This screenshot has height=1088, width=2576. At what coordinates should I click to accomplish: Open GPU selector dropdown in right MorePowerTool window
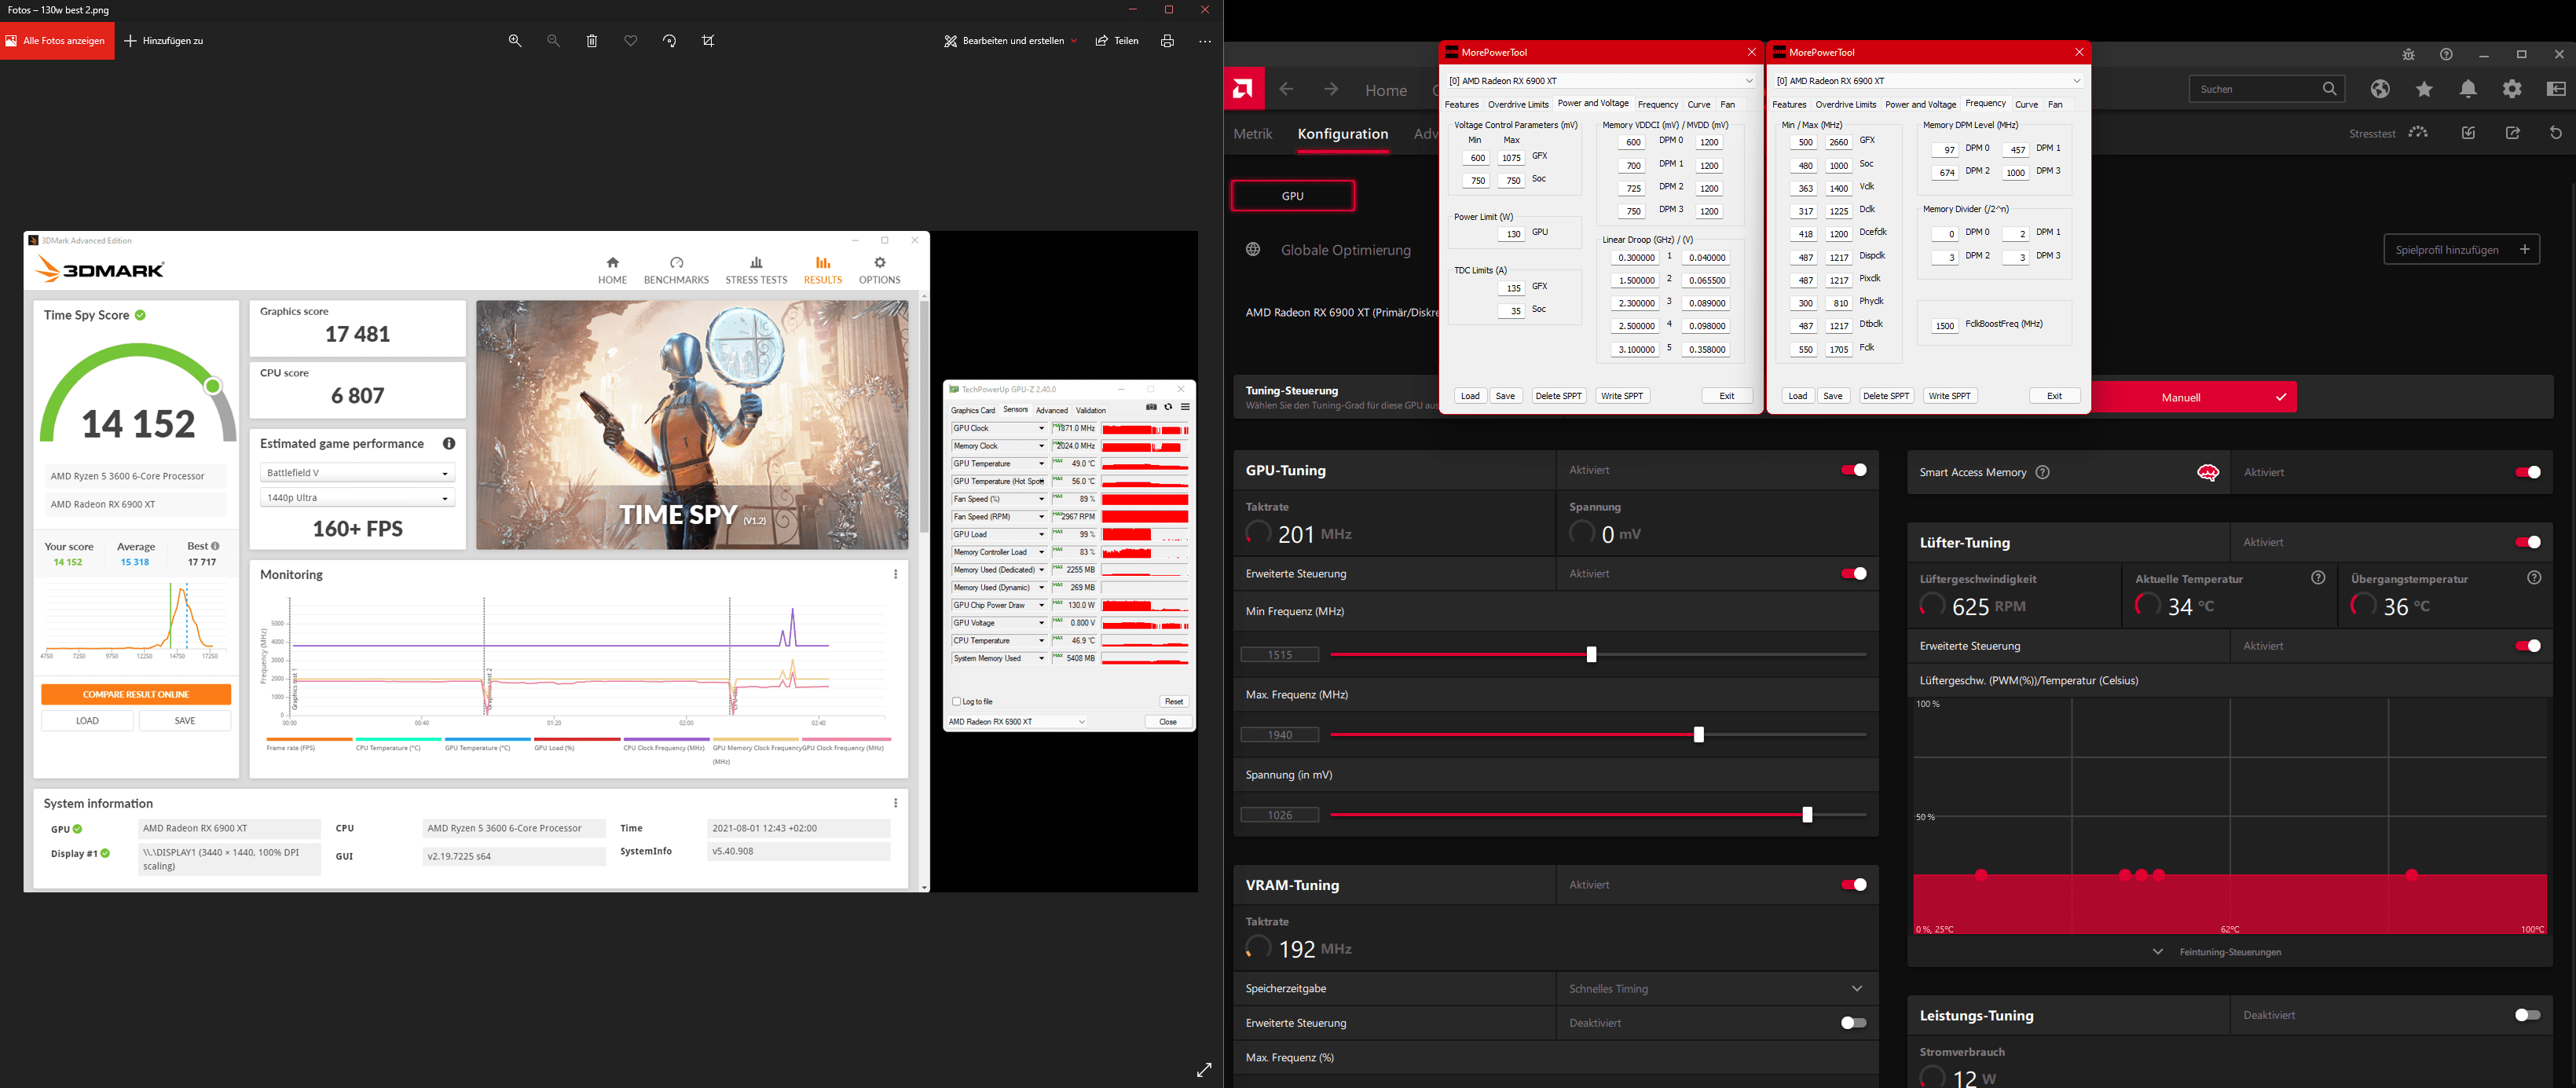(1928, 81)
